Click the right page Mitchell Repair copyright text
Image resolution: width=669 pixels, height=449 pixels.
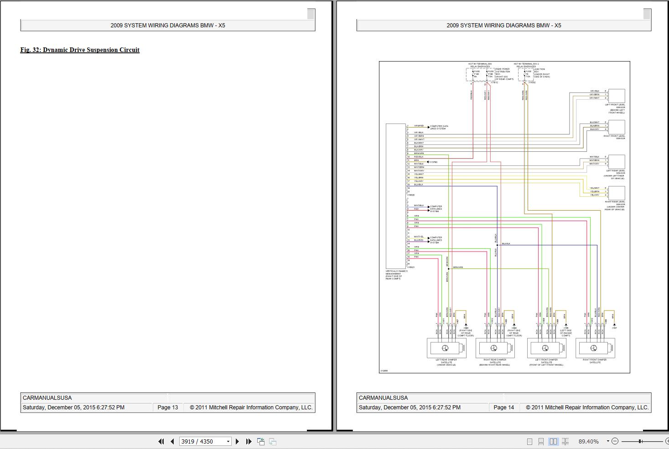(587, 408)
